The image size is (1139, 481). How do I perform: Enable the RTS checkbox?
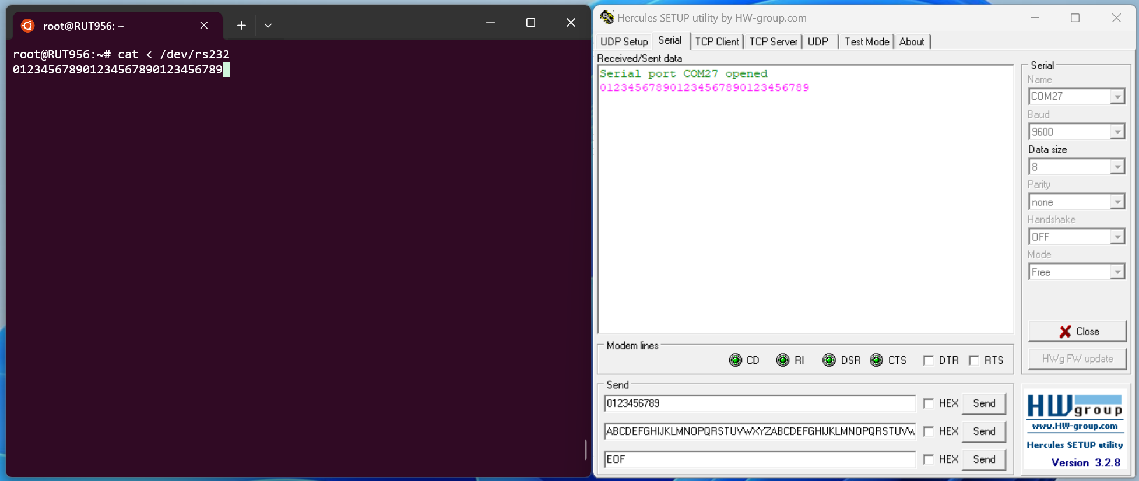tap(973, 360)
